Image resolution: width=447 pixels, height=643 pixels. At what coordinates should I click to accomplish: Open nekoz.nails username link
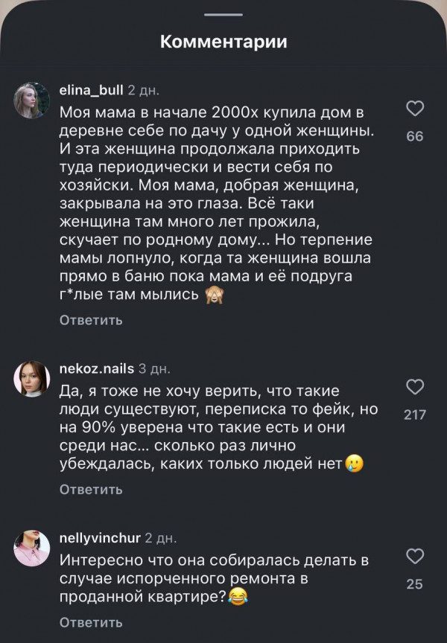point(96,368)
